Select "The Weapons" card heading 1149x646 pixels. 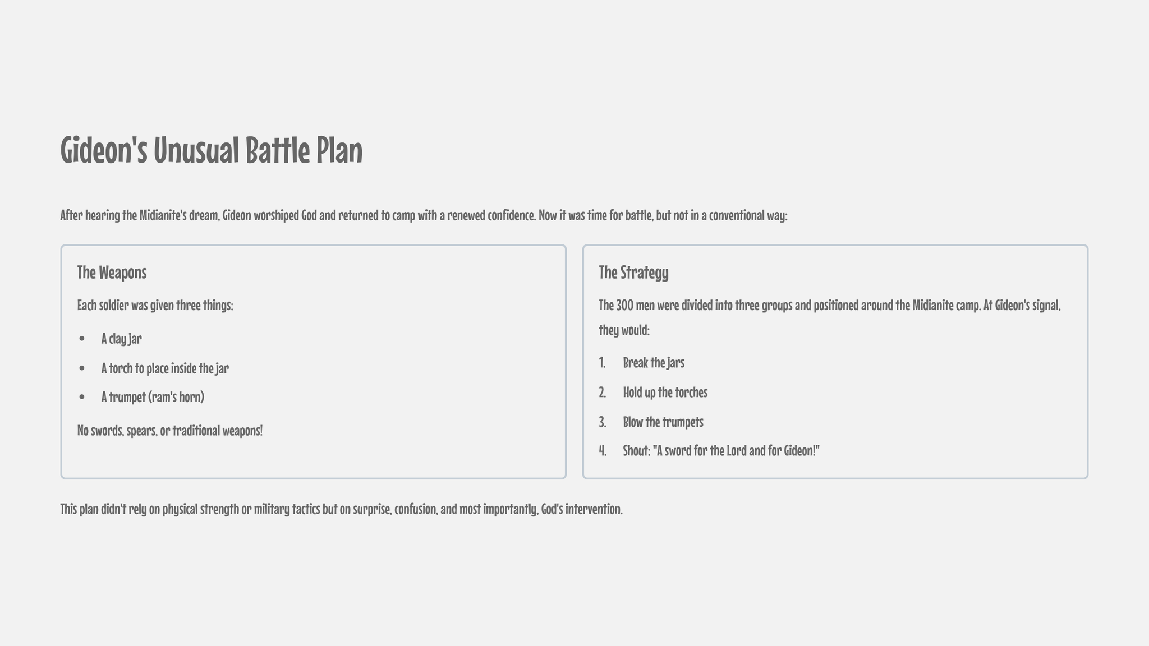pos(112,273)
